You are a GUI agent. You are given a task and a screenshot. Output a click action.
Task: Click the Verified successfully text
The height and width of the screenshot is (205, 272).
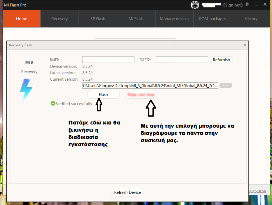74,104
